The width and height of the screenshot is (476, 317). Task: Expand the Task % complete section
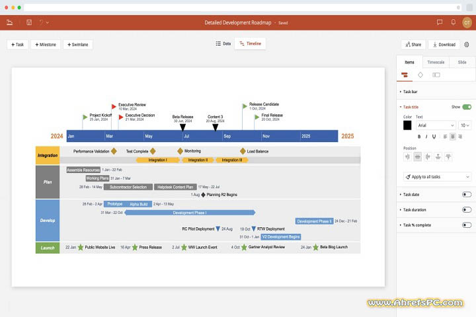point(416,225)
